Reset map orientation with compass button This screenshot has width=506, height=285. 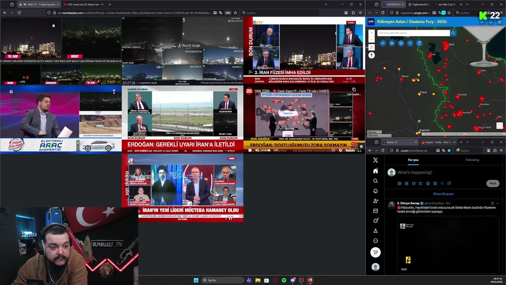(372, 55)
